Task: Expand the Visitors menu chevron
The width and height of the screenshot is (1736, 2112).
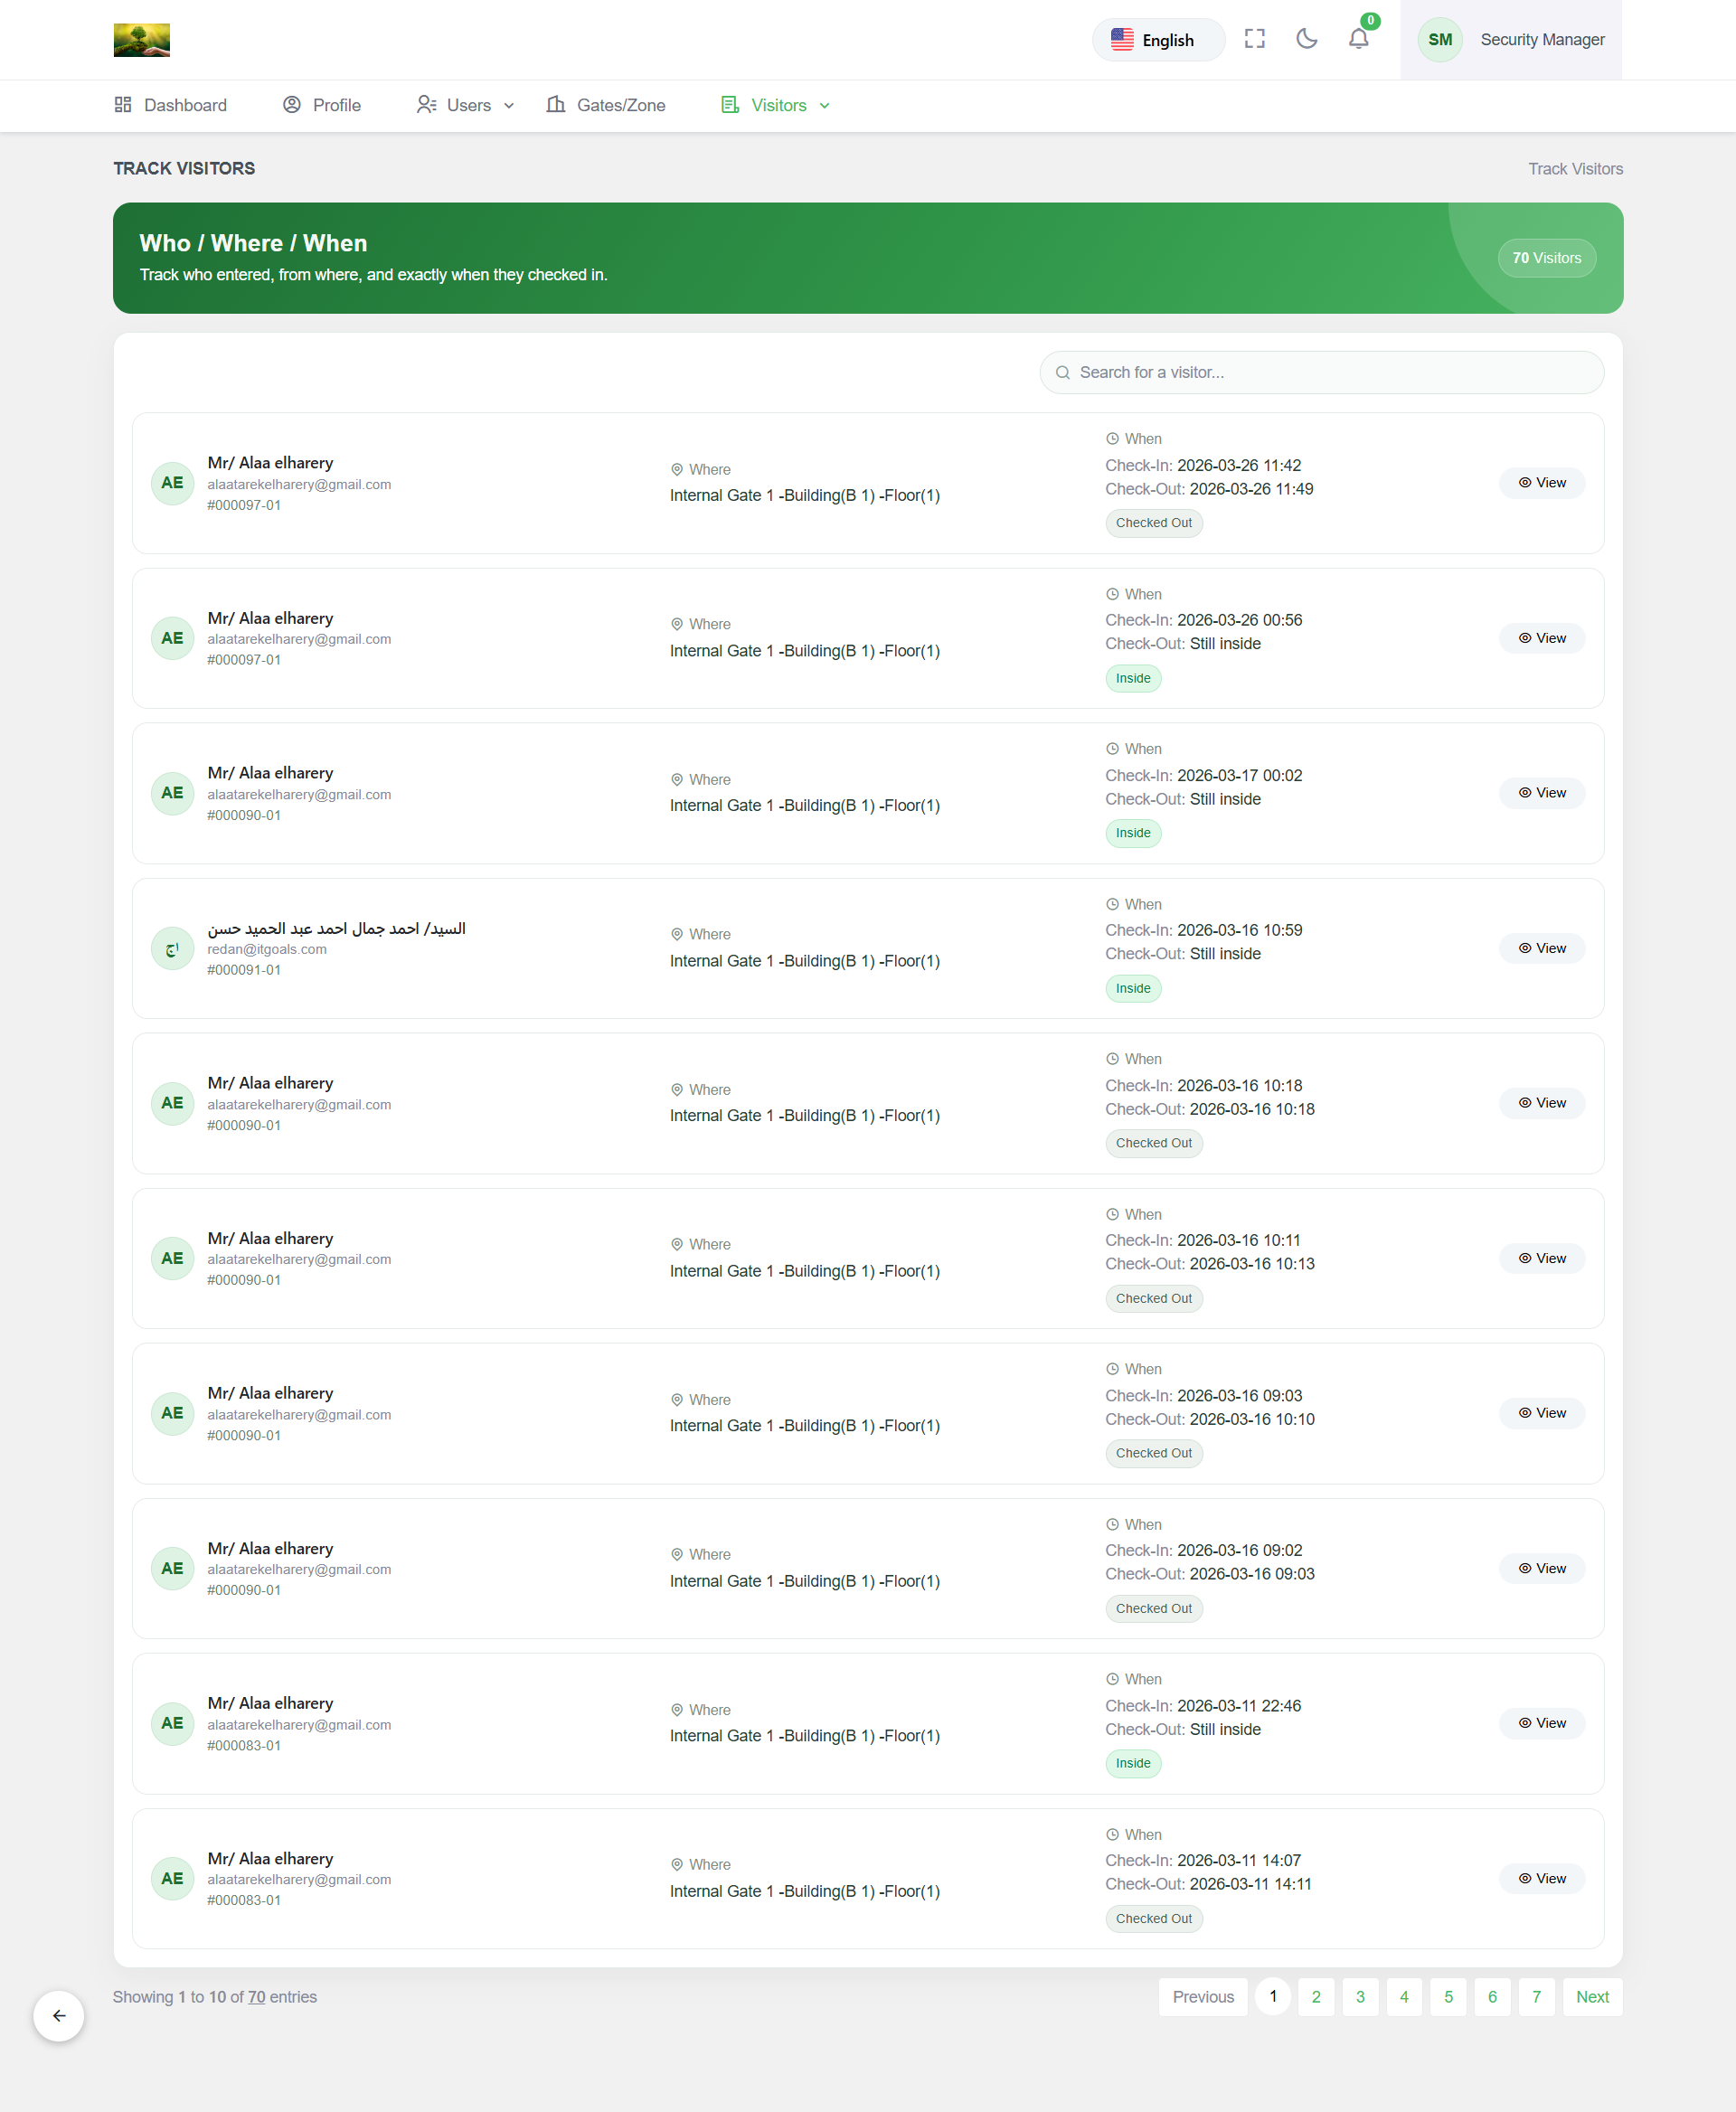Action: 825,106
